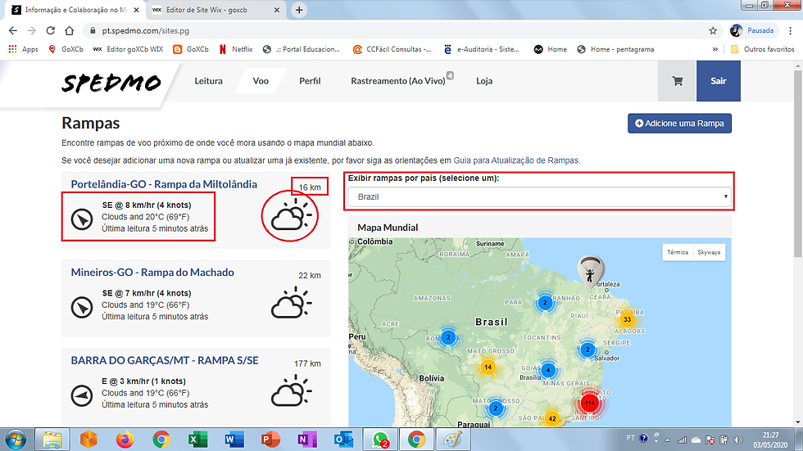Go to browser home page icon

[69, 30]
